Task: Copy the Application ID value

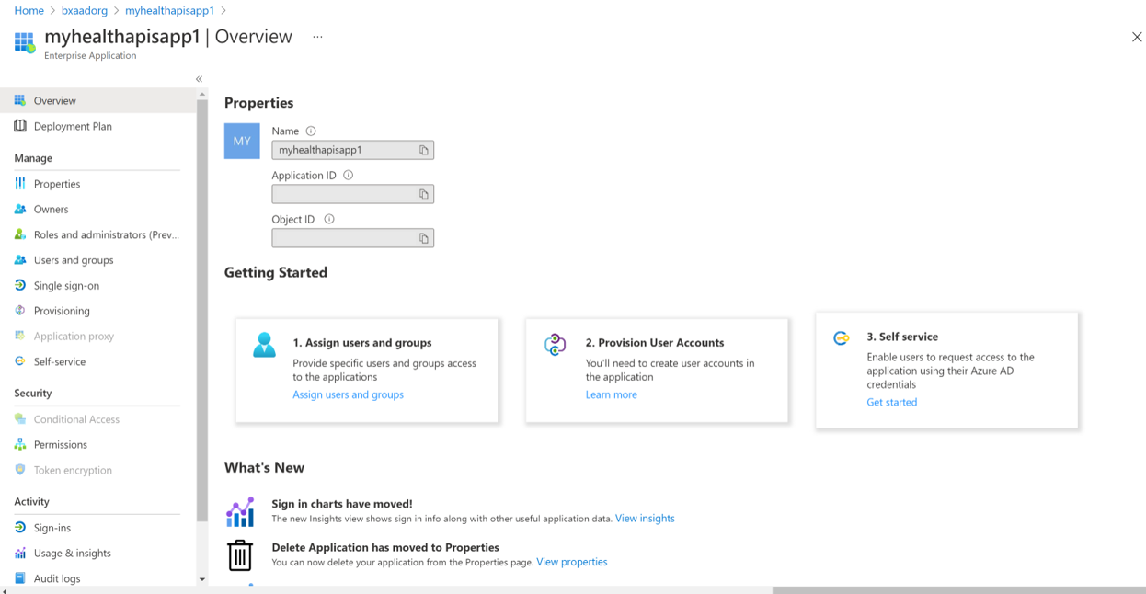Action: pos(424,194)
